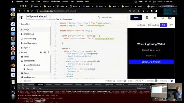Select the iOS preview tab
The height and width of the screenshot is (103, 184).
click(149, 25)
